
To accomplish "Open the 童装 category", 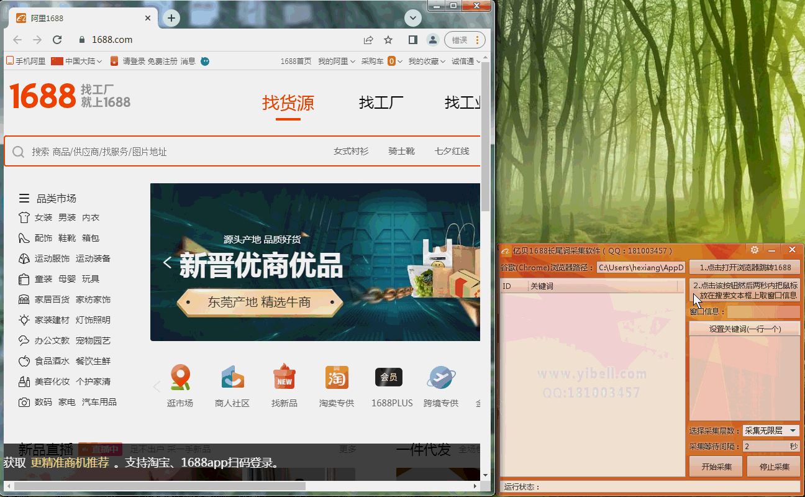I will (43, 279).
